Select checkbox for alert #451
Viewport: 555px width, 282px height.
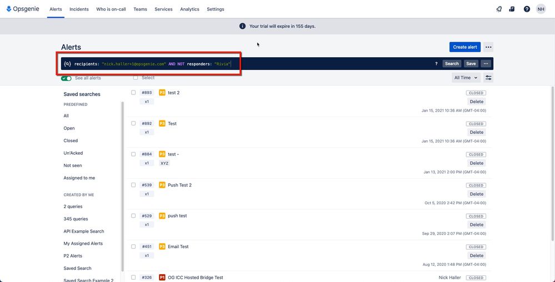(133, 246)
